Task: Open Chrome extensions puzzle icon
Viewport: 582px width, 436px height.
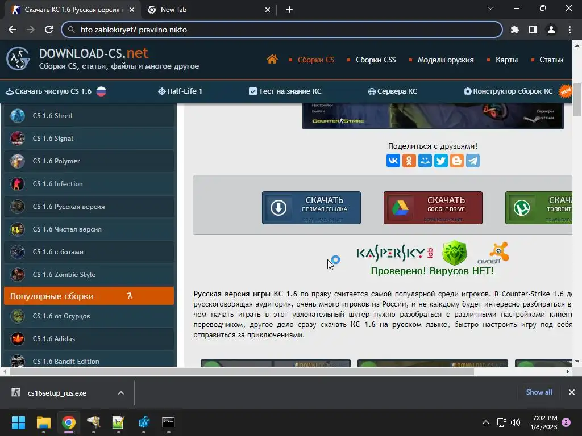Action: (515, 30)
